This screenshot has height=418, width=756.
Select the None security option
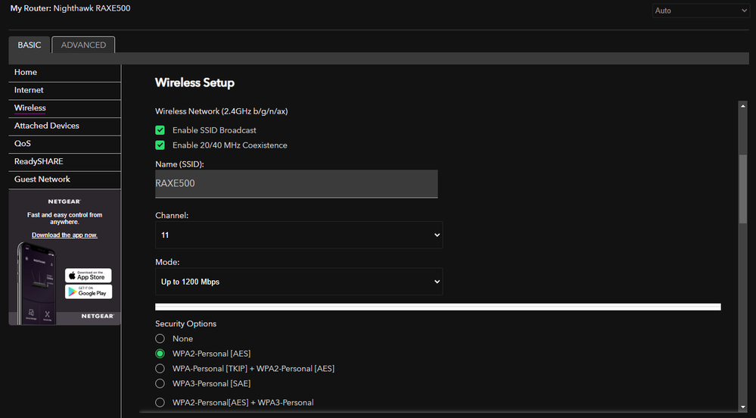pyautogui.click(x=160, y=338)
